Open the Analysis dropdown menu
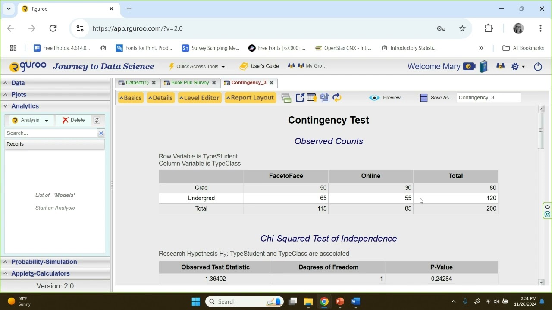552x310 pixels. coord(30,120)
